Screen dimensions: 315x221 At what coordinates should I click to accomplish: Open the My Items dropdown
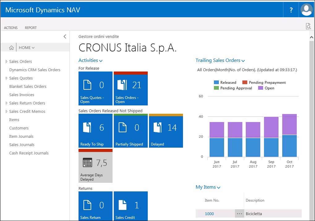208,187
